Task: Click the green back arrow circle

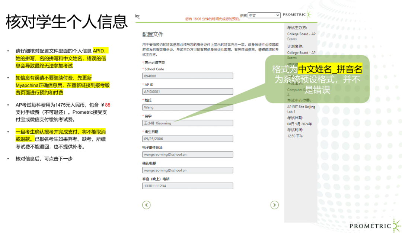Action: pos(147,205)
